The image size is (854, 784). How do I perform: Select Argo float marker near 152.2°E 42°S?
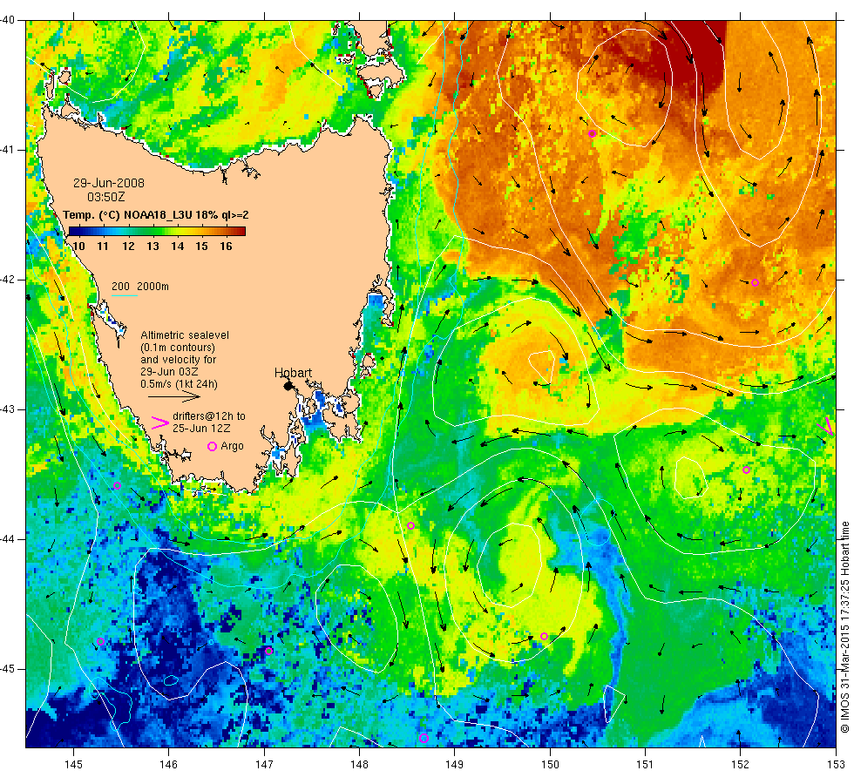[x=755, y=282]
